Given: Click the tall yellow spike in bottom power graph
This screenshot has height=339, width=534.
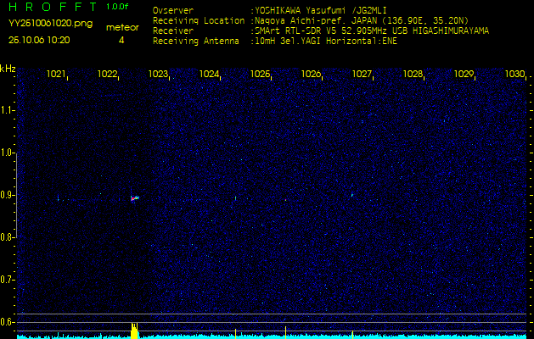Looking at the screenshot, I should (x=133, y=331).
